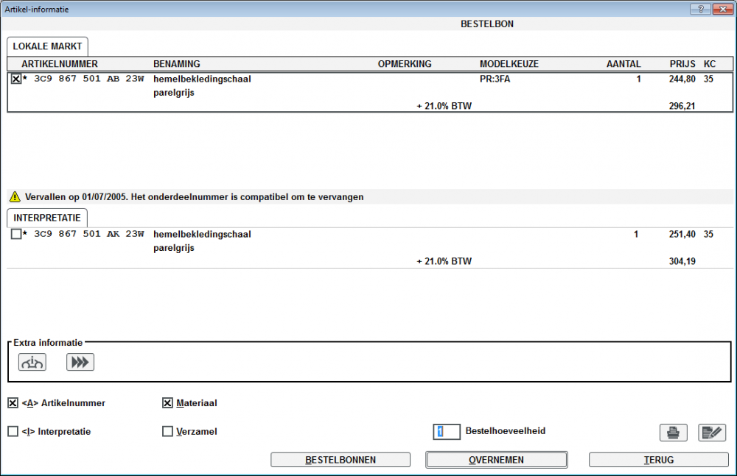Screen dimensions: 737x476
Task: Uncheck the 3C9 867 501 AB row checkbox
Action: pyautogui.click(x=16, y=79)
